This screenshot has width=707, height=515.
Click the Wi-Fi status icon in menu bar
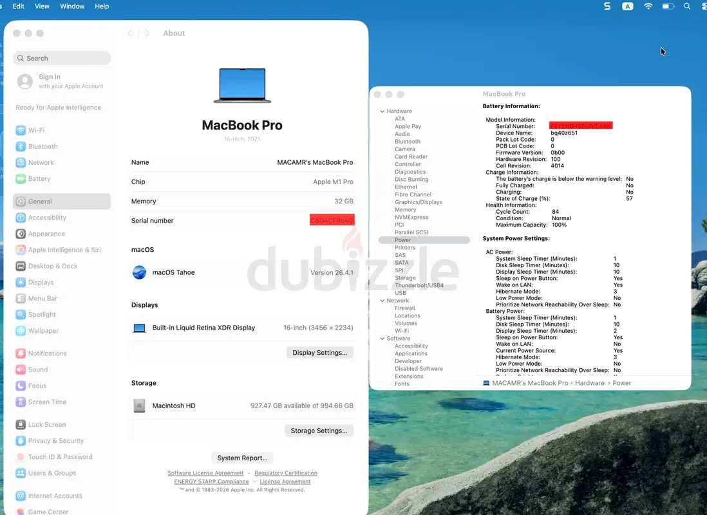[x=648, y=6]
